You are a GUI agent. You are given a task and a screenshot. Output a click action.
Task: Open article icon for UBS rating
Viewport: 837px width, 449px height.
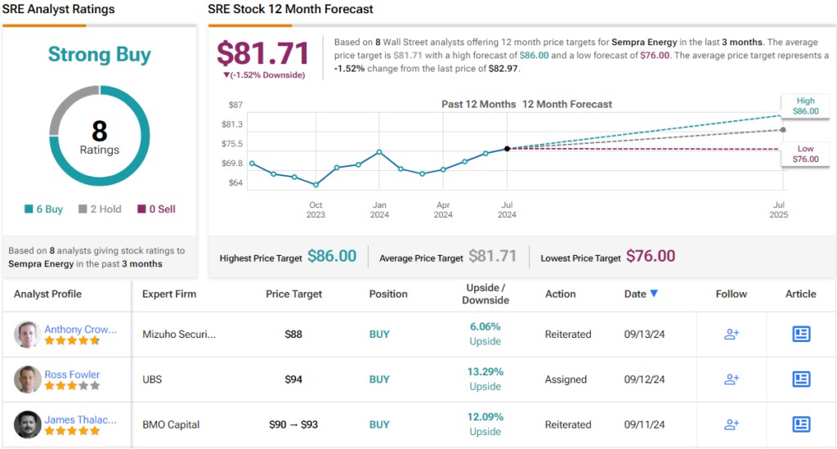click(x=801, y=379)
